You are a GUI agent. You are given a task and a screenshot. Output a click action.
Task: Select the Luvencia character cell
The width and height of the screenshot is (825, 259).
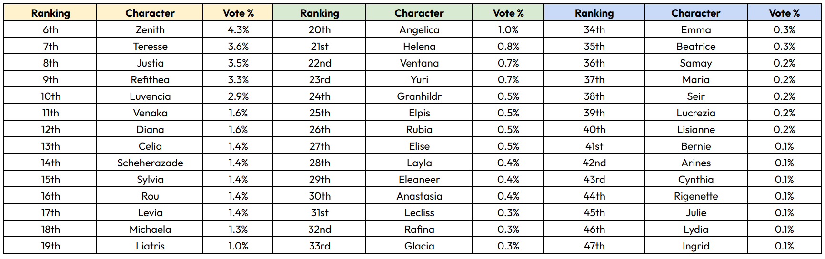[150, 96]
